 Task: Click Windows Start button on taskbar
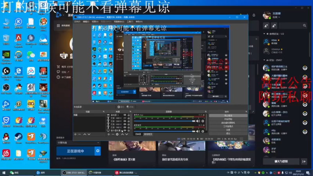click(4, 172)
